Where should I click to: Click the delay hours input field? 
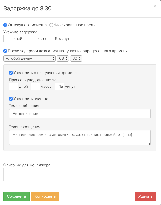pyautogui.click(x=30, y=39)
